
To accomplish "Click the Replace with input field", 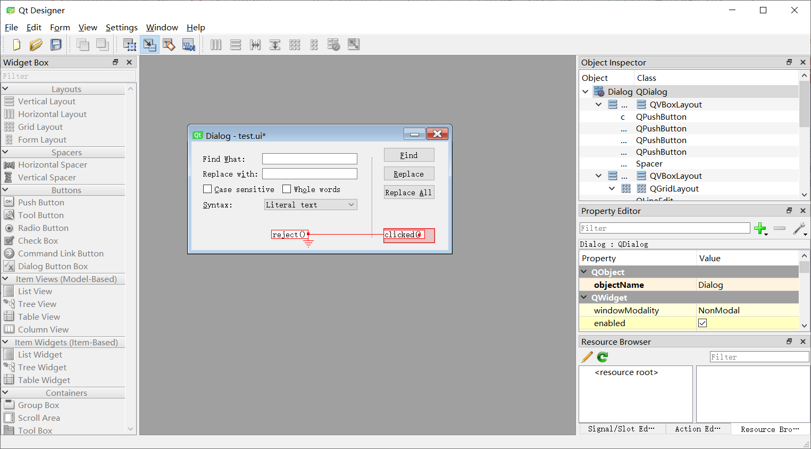I will (x=310, y=173).
